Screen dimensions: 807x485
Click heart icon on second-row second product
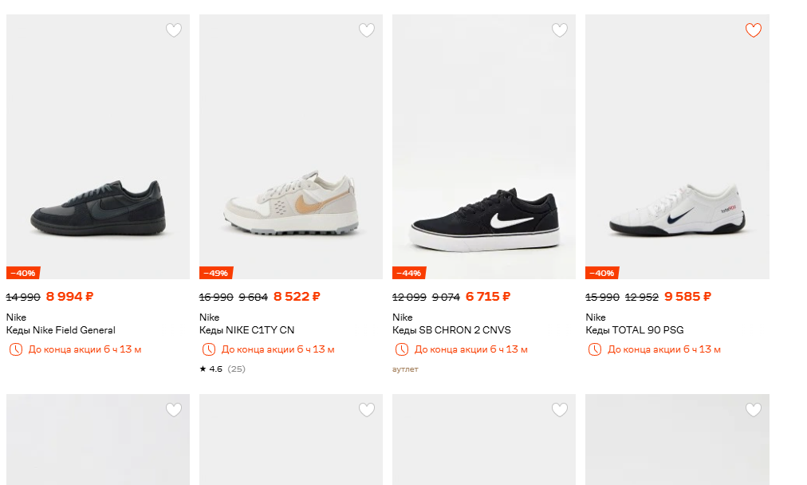(367, 410)
